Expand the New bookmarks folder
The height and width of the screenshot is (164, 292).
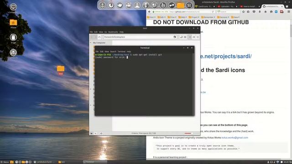tap(235, 17)
